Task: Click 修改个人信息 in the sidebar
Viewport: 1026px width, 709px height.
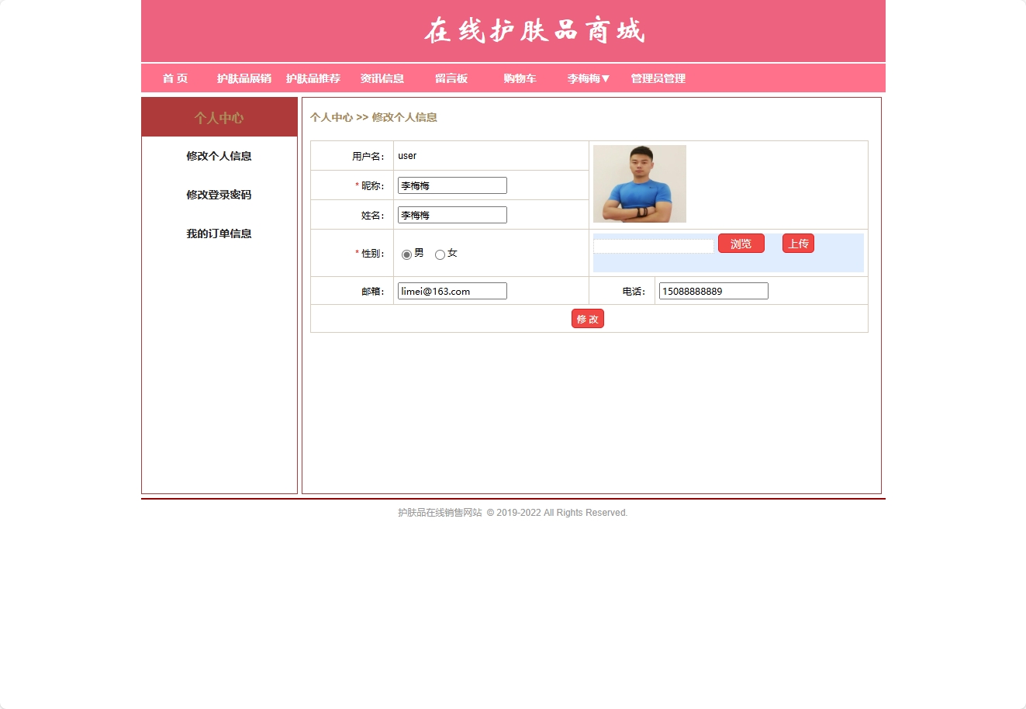Action: [219, 156]
